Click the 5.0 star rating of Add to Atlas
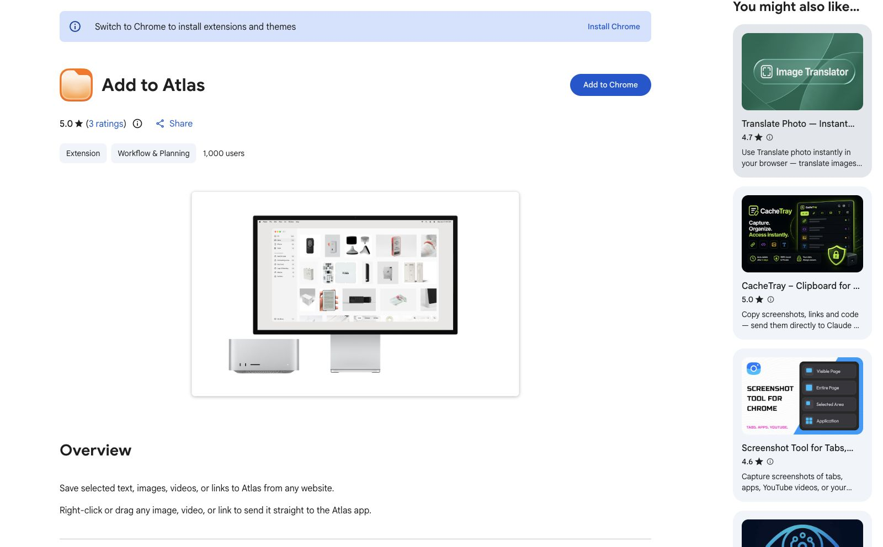The width and height of the screenshot is (883, 547). [71, 124]
